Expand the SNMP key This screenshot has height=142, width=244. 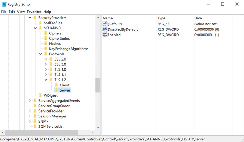(x=30, y=121)
